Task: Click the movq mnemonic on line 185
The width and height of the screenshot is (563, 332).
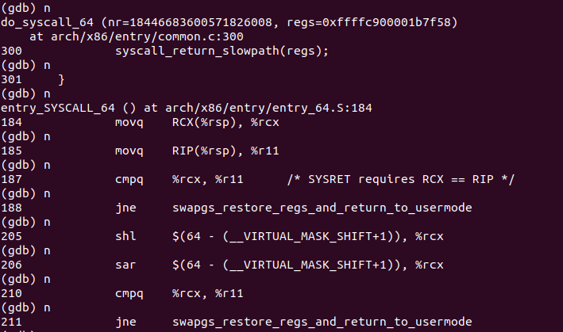Action: 129,151
